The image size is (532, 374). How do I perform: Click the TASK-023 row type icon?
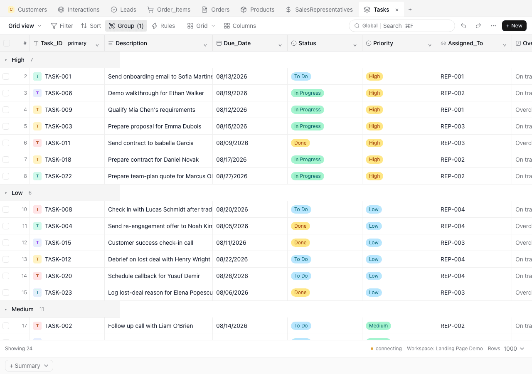[37, 293]
